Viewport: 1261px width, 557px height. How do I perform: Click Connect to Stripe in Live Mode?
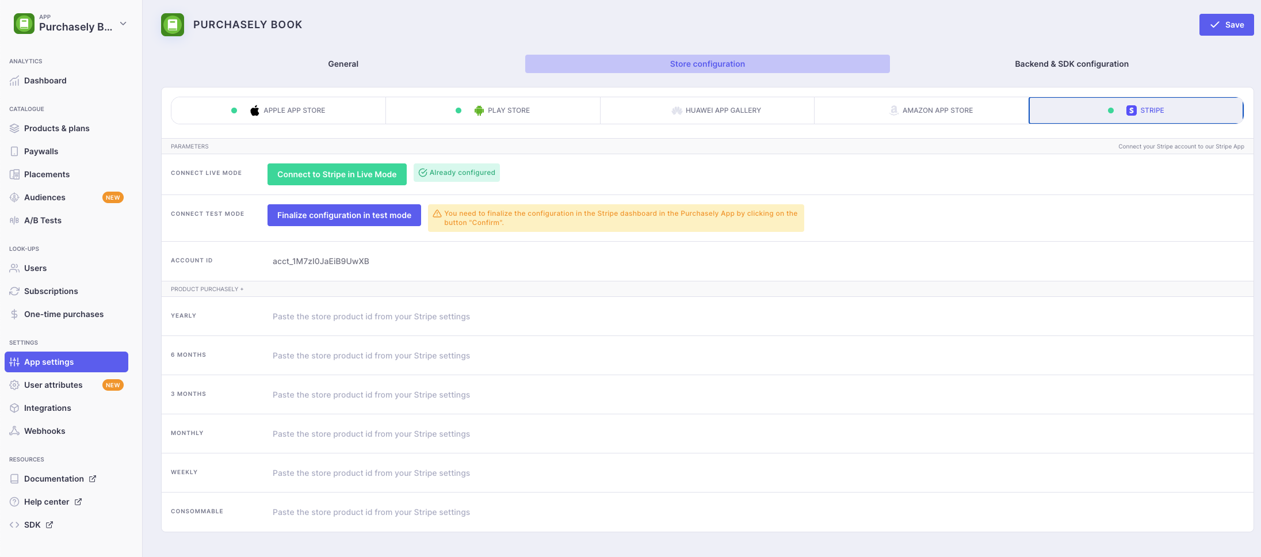pyautogui.click(x=337, y=174)
